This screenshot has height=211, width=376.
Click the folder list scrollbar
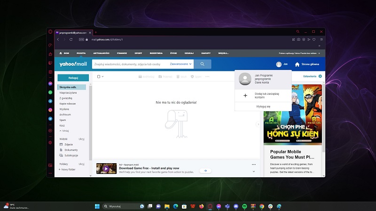tap(90, 123)
